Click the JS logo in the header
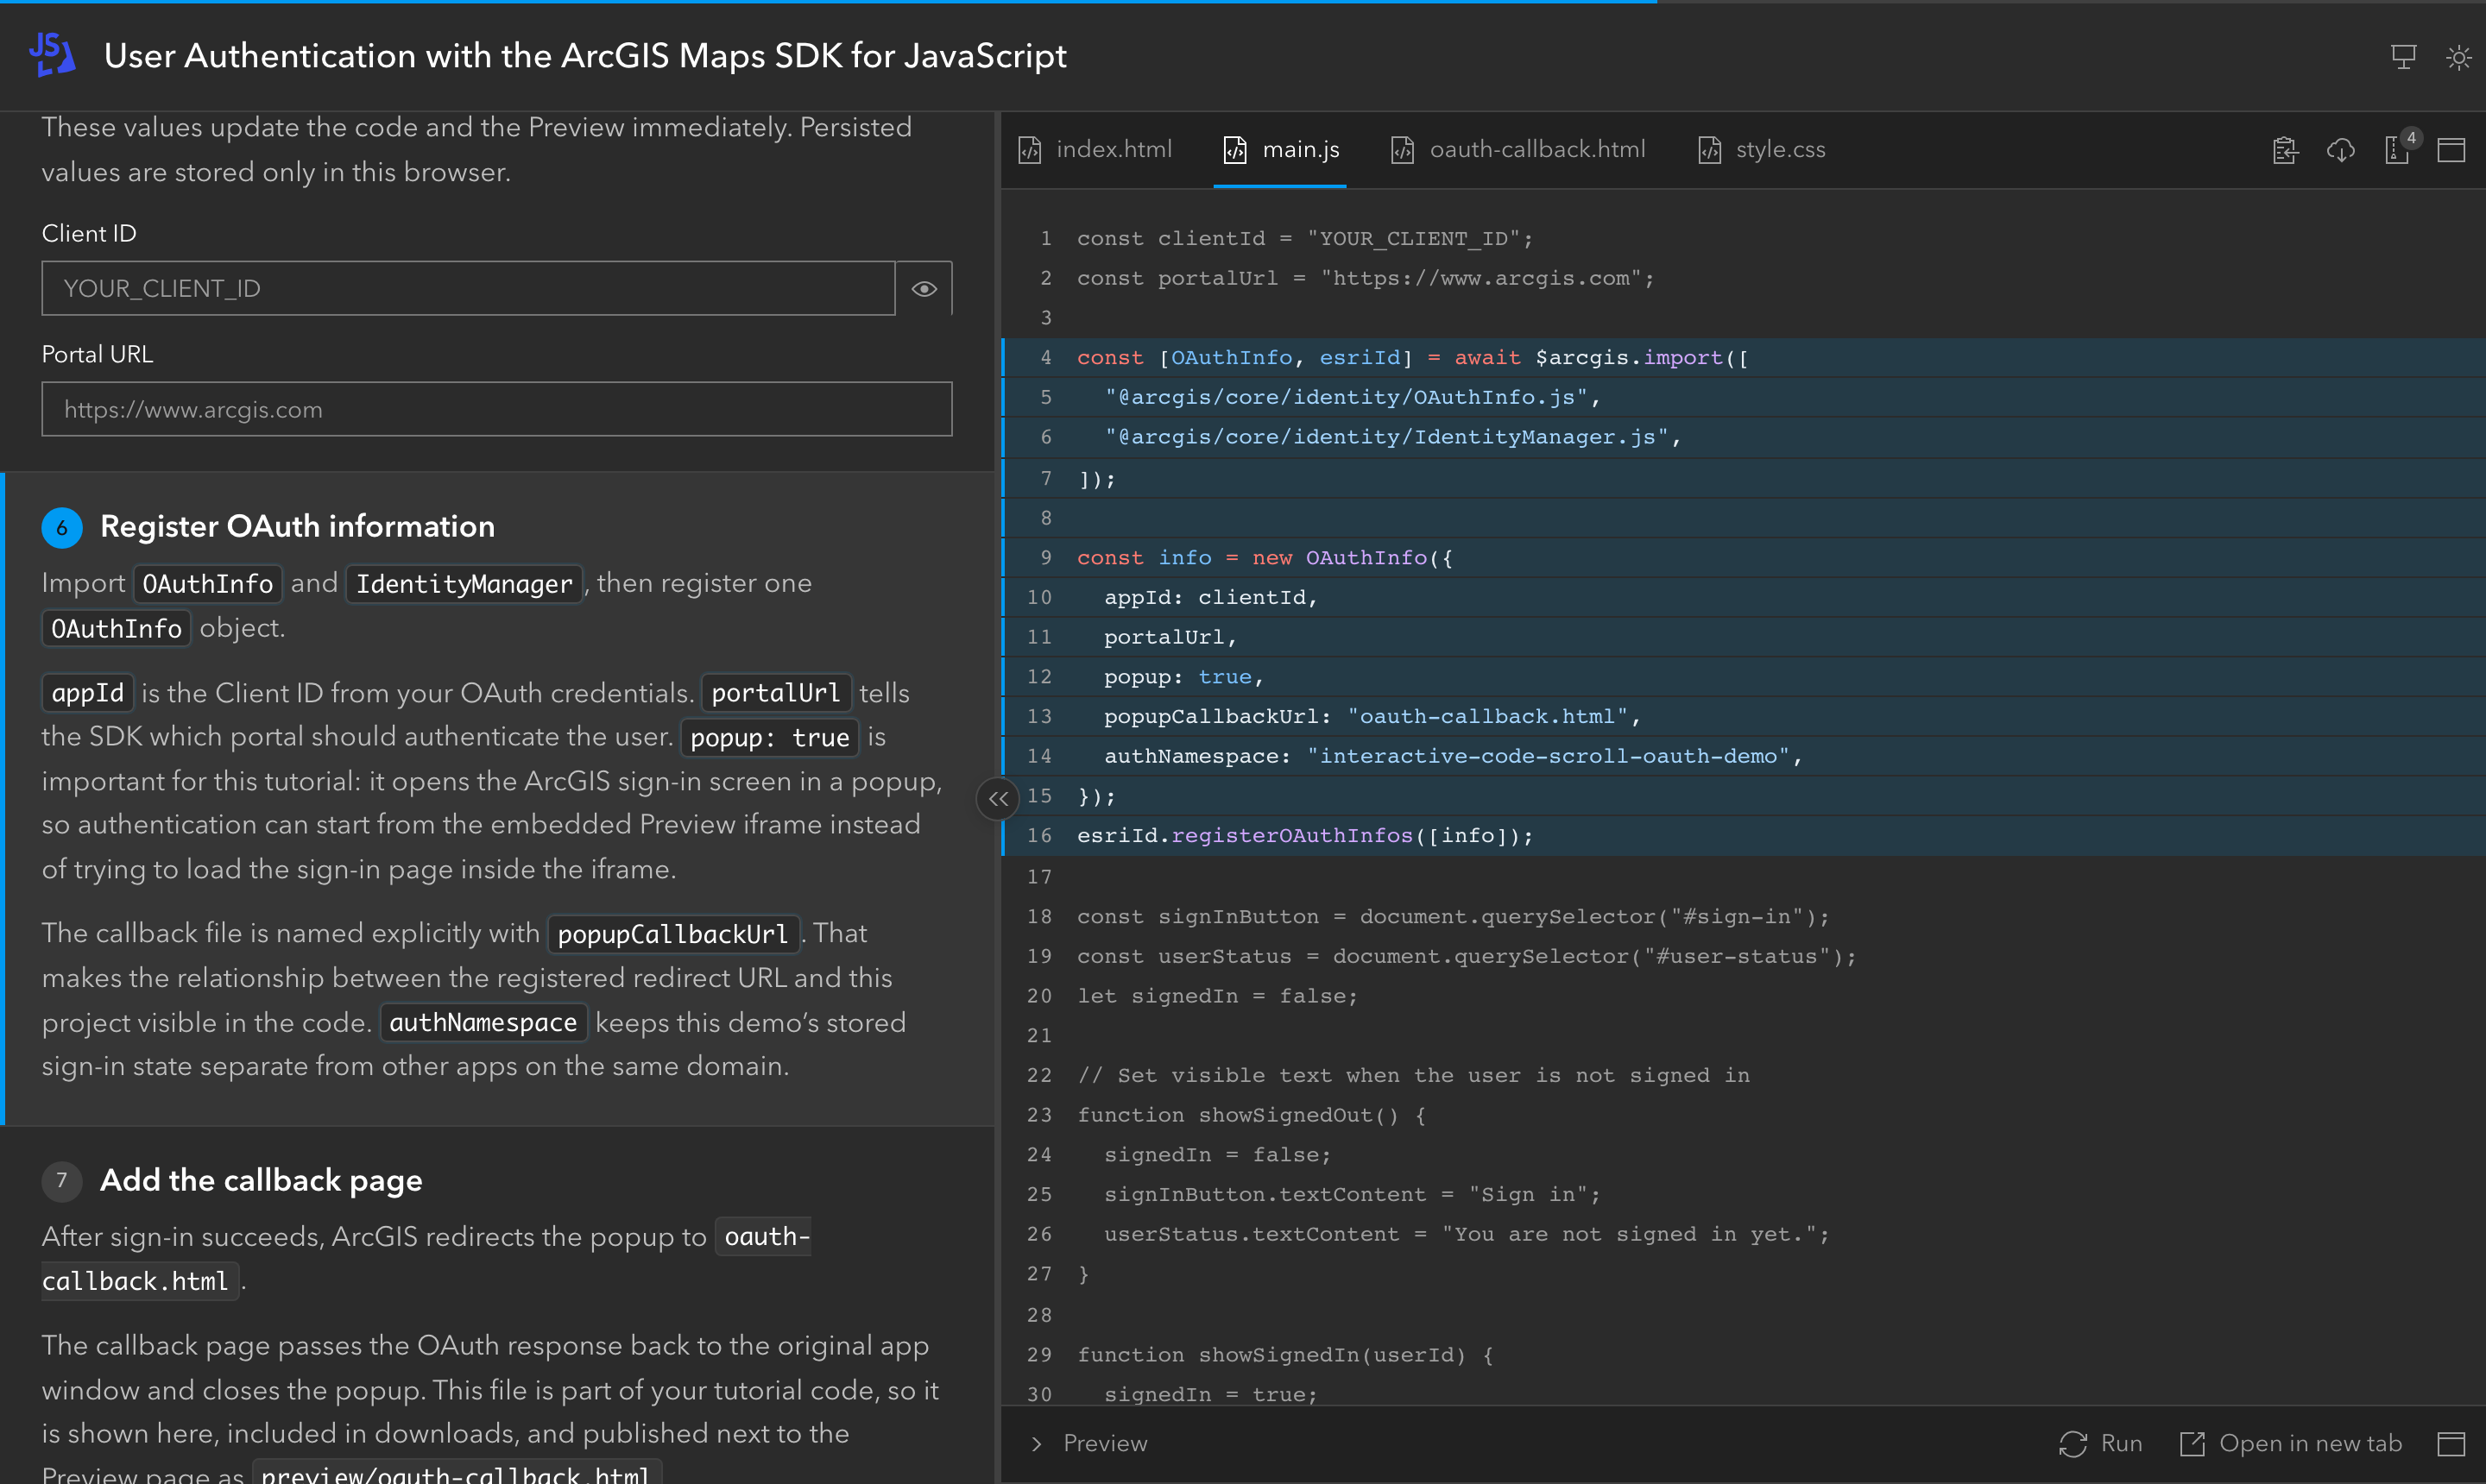 coord(52,54)
